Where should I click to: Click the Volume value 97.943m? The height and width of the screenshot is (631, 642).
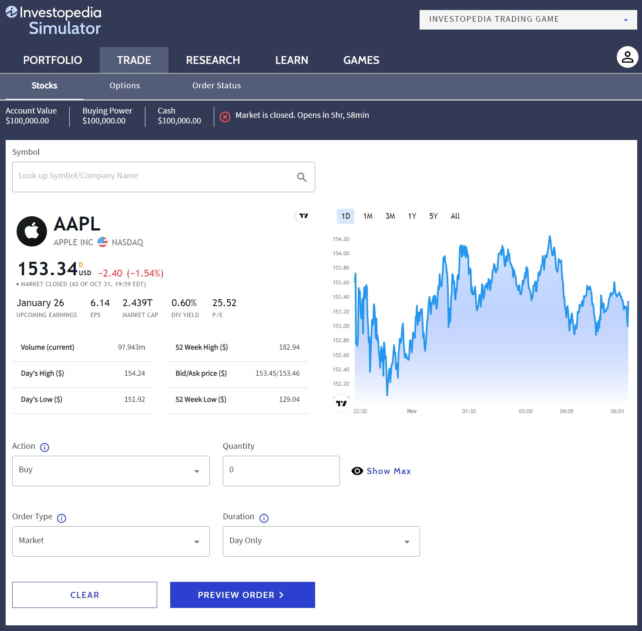[x=131, y=347]
